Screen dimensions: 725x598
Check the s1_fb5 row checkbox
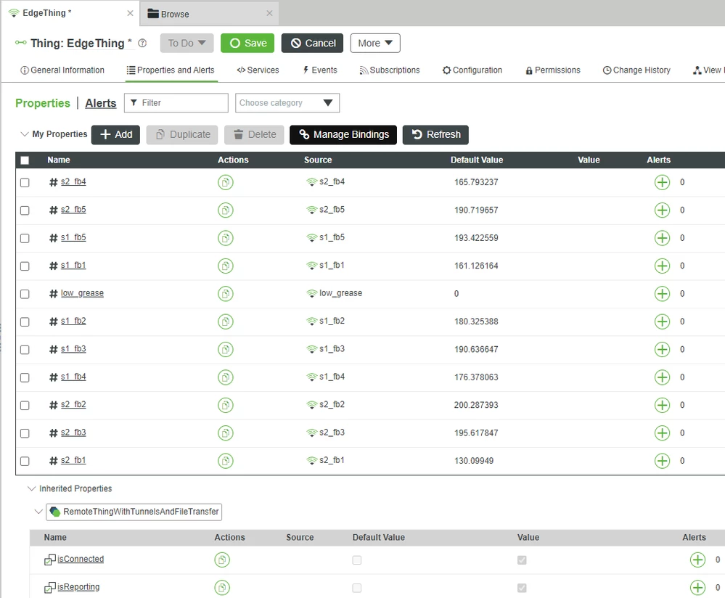pyautogui.click(x=25, y=238)
